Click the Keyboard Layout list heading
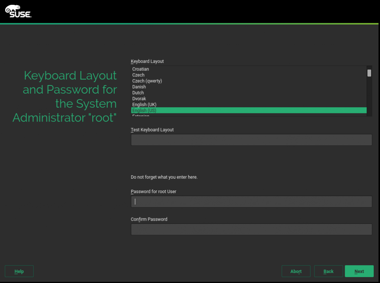This screenshot has height=283, width=380. 147,61
